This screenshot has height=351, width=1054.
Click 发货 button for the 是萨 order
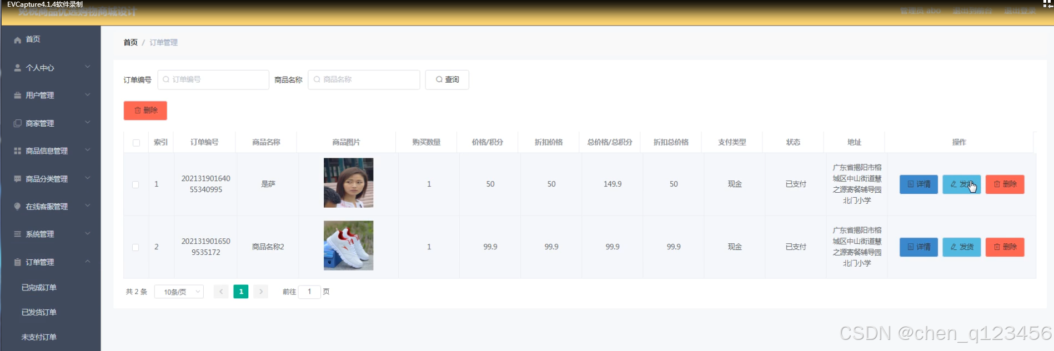[x=962, y=184]
